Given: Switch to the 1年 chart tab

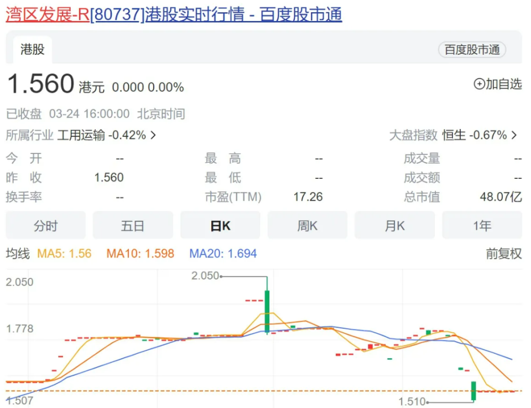Looking at the screenshot, I should pyautogui.click(x=482, y=225).
